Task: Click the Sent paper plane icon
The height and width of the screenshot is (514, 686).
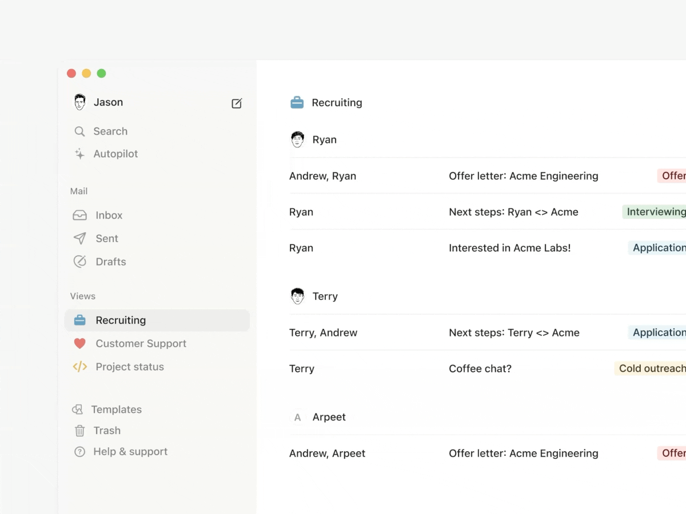Action: [79, 238]
